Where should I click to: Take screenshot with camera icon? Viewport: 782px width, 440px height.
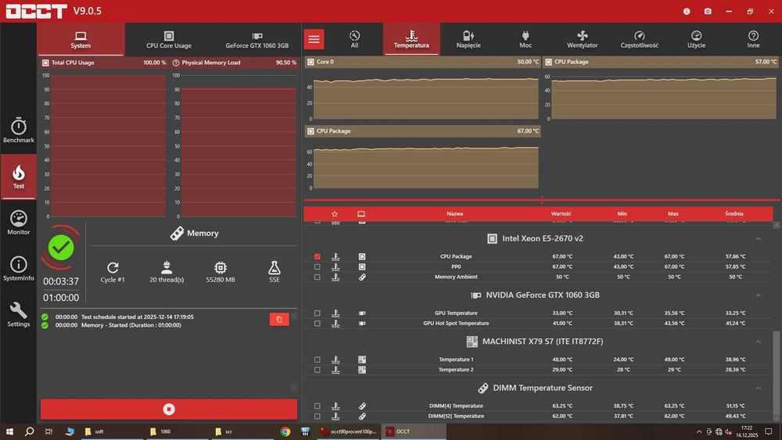coord(708,11)
